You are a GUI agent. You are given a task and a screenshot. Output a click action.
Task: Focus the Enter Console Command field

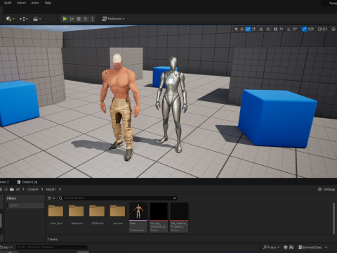(x=52, y=247)
